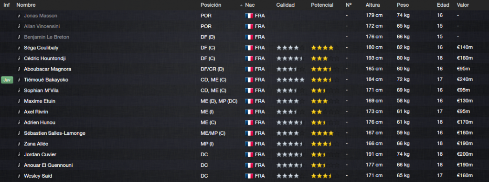
Task: Open info icon for Jonas Masson
Action: click(19, 16)
